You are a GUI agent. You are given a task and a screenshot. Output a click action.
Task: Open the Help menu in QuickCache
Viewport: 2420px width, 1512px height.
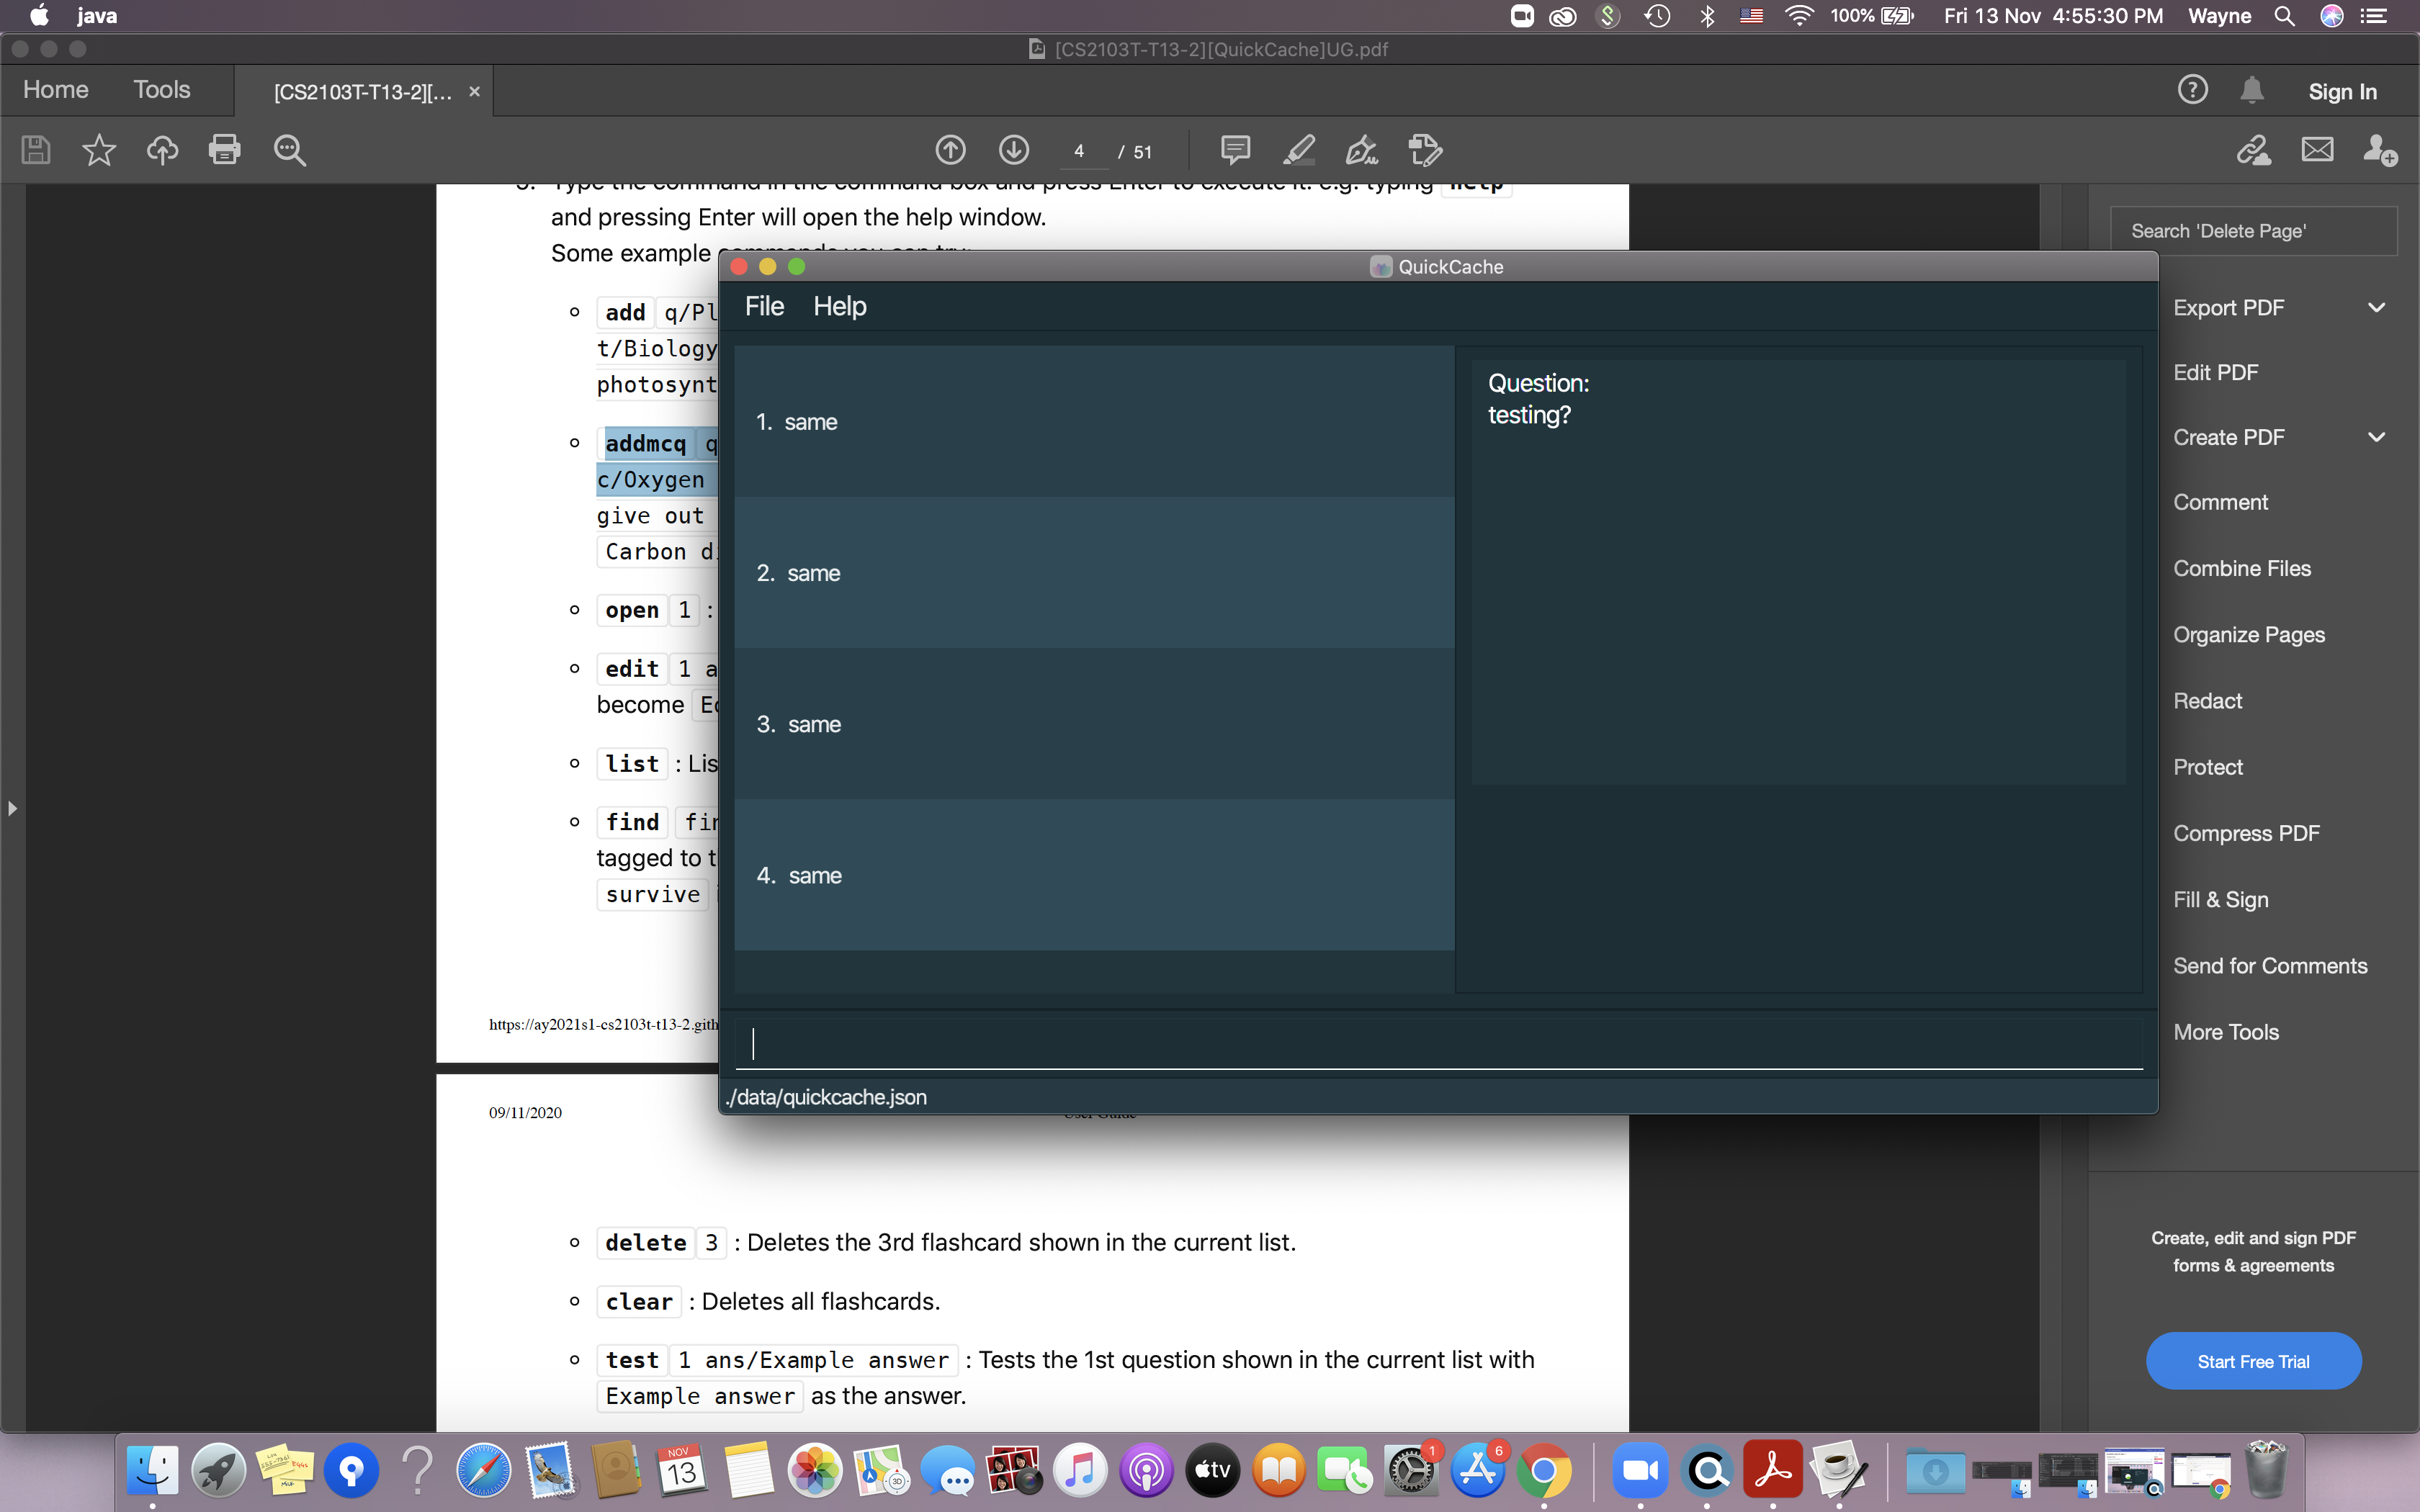click(839, 306)
